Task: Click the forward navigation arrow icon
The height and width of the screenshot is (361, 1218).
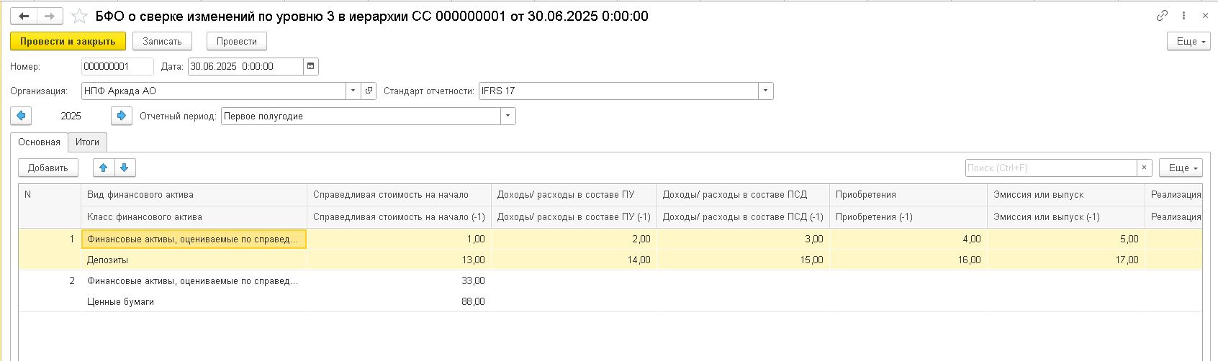Action: [49, 16]
